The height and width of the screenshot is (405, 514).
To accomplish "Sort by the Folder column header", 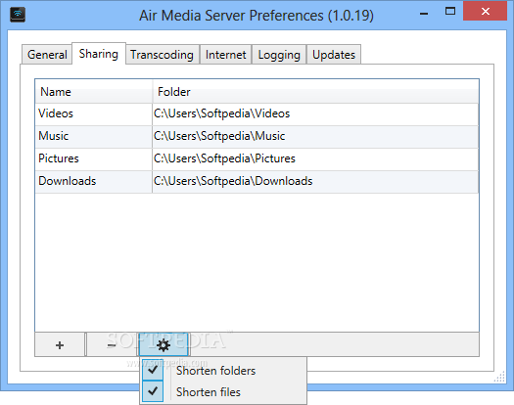I will click(315, 91).
